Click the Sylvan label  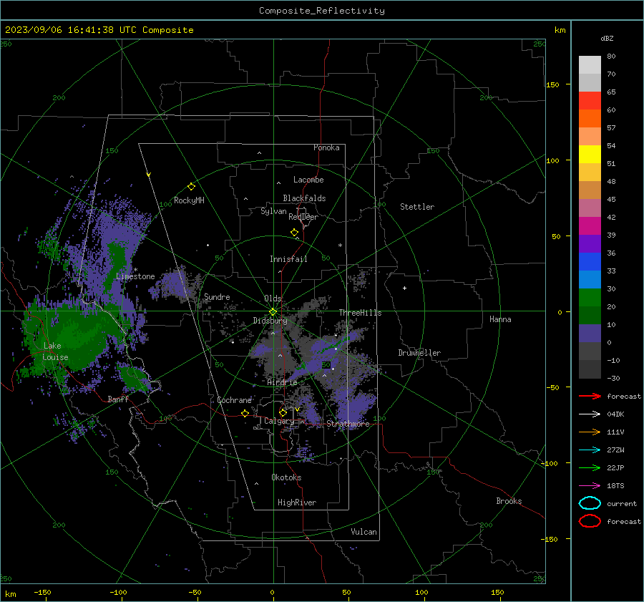tap(273, 211)
